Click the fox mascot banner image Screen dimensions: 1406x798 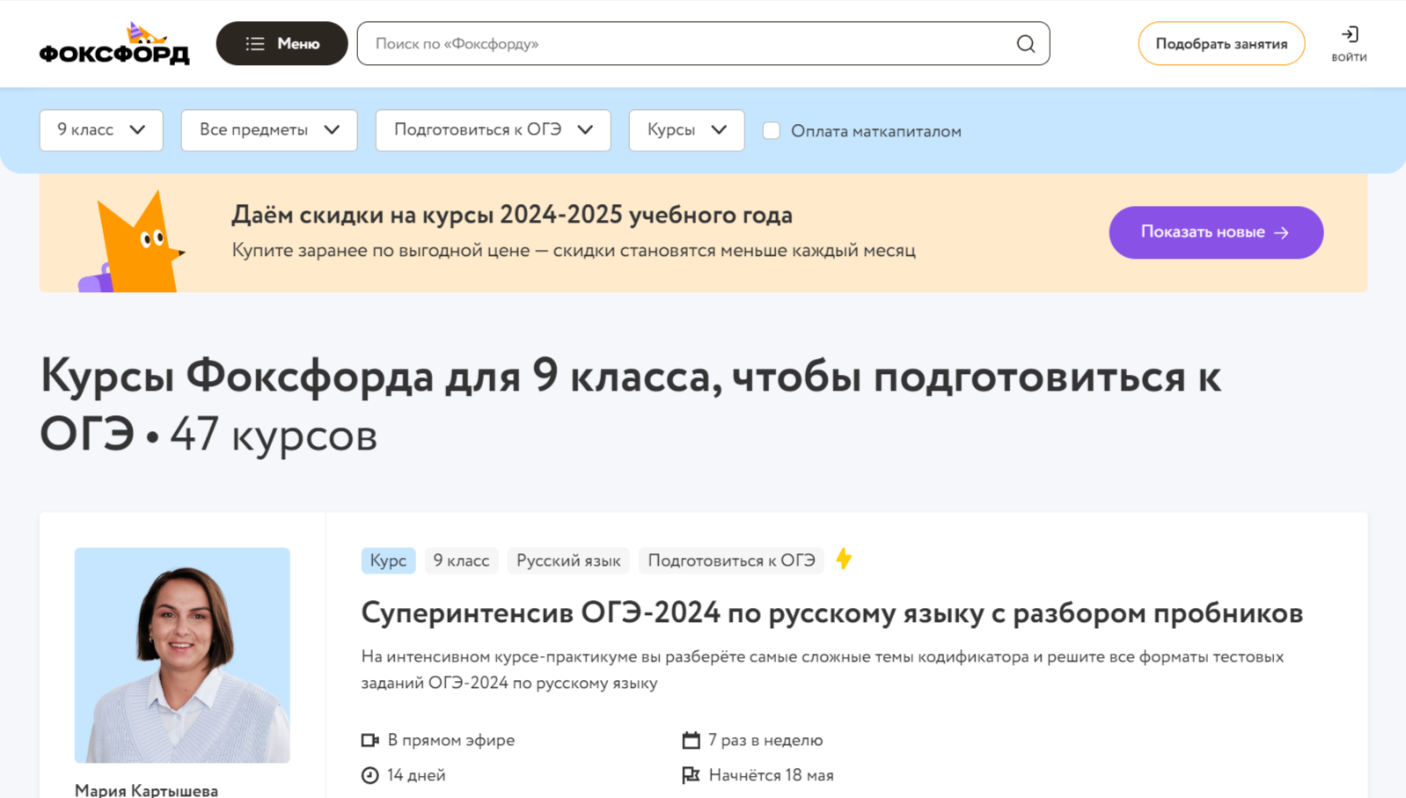(132, 241)
